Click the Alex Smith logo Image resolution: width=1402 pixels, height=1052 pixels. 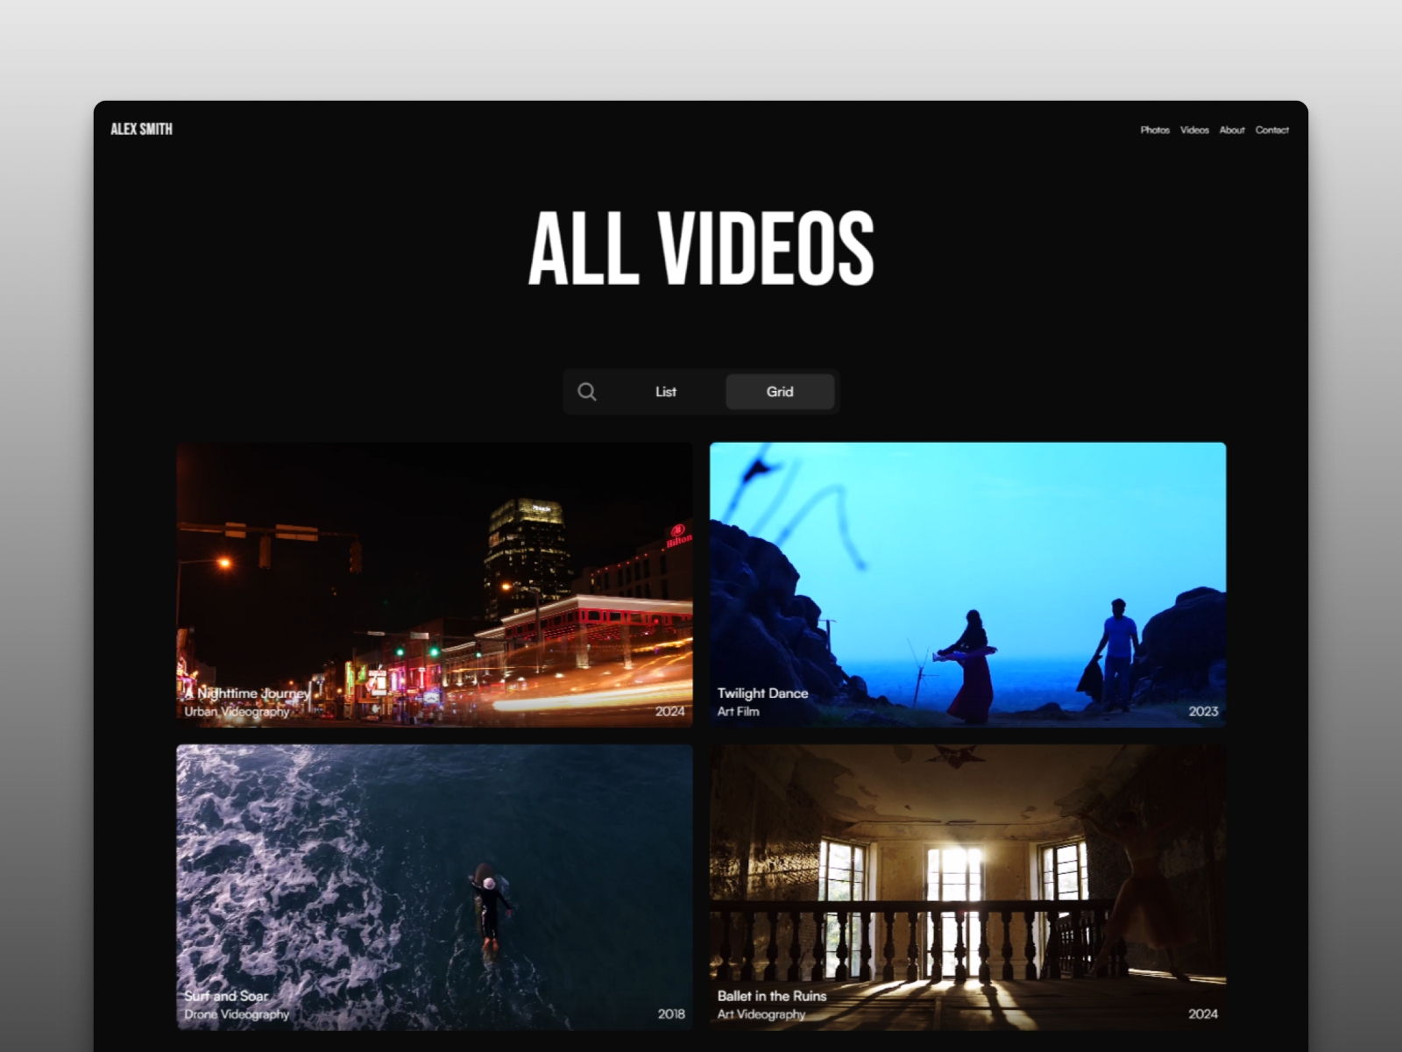[x=141, y=128]
